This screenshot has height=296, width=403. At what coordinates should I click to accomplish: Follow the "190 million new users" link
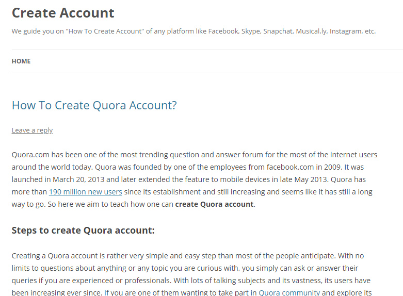86,192
